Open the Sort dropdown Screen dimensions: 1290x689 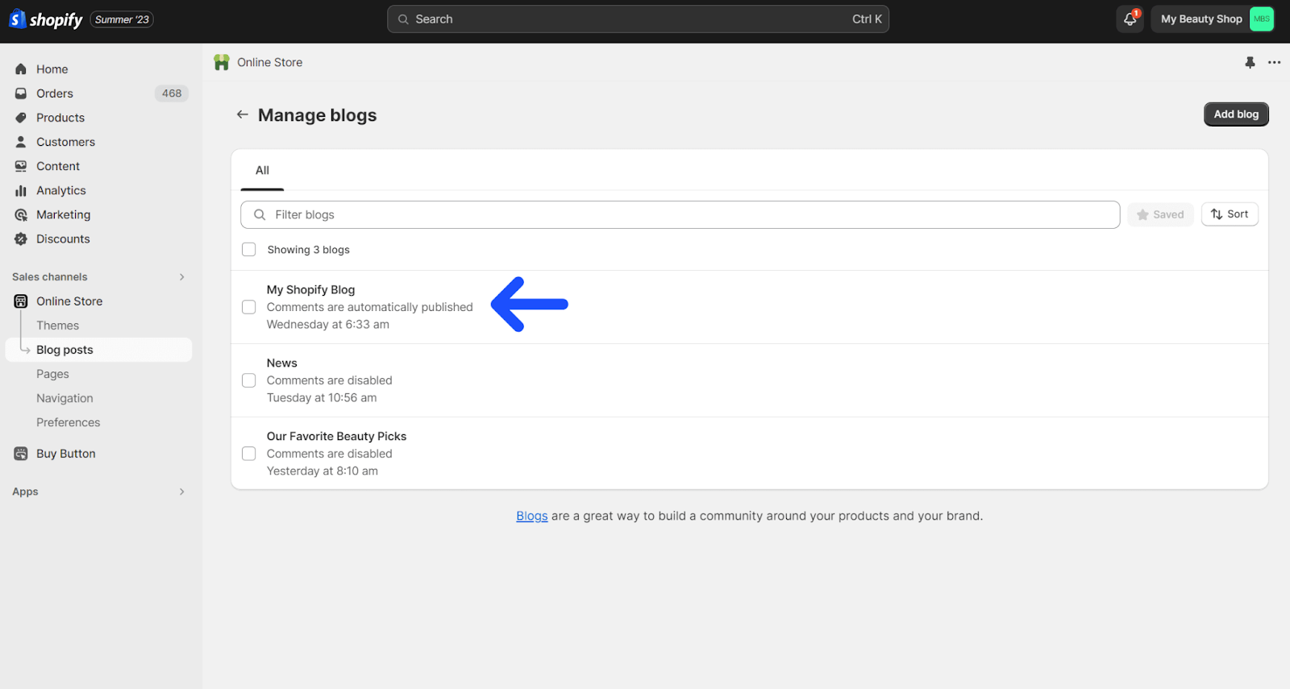[x=1230, y=214]
